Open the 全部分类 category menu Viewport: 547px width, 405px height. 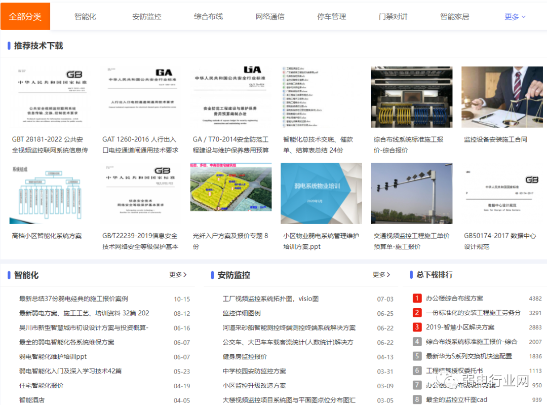tap(25, 16)
